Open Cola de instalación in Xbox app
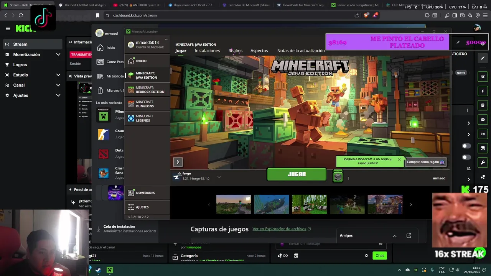The width and height of the screenshot is (491, 276). pos(127,229)
